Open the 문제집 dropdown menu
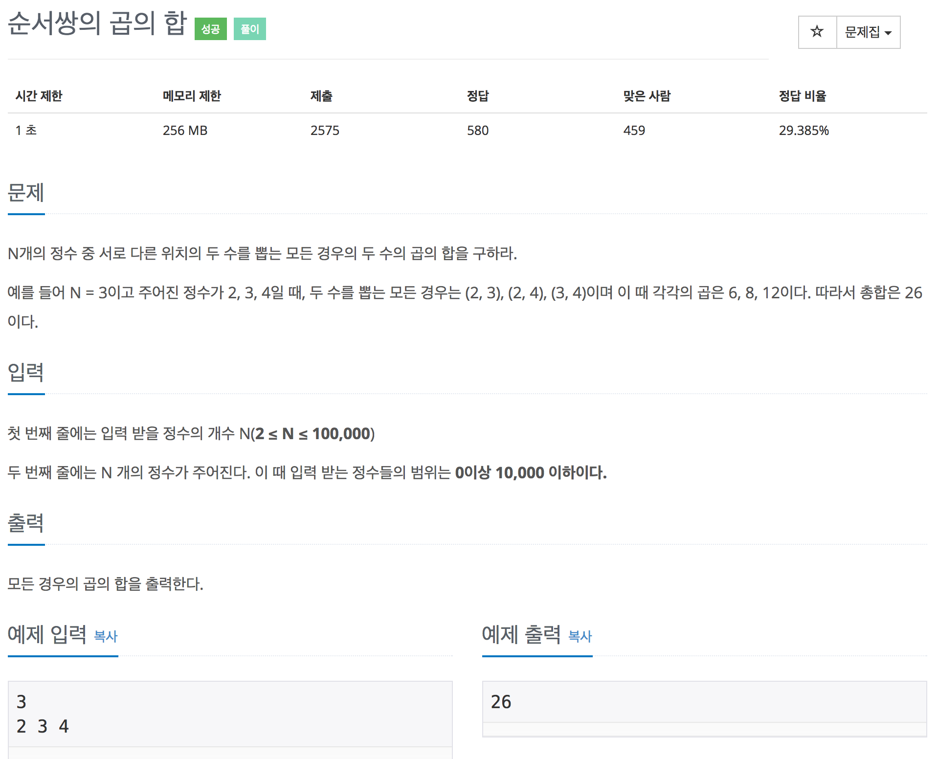The width and height of the screenshot is (938, 759). click(x=868, y=32)
